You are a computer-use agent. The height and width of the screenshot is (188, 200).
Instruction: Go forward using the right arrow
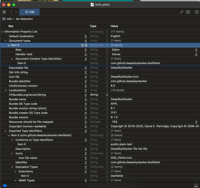[16, 12]
